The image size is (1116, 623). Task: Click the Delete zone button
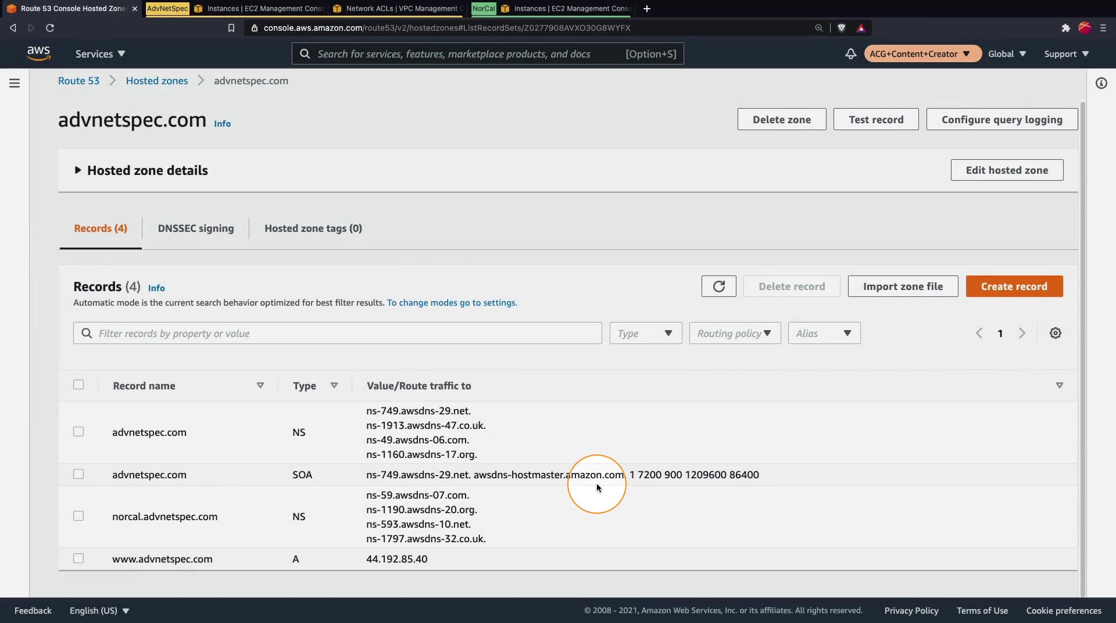(x=782, y=119)
